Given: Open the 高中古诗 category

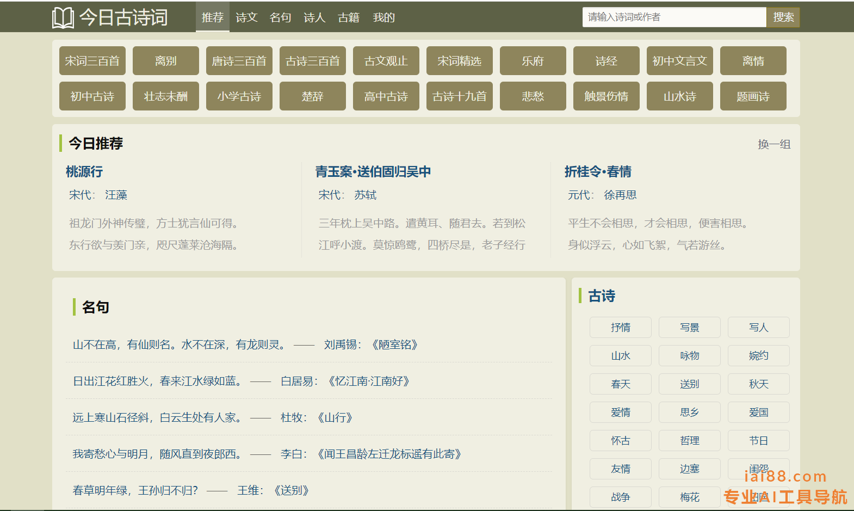Looking at the screenshot, I should point(386,96).
